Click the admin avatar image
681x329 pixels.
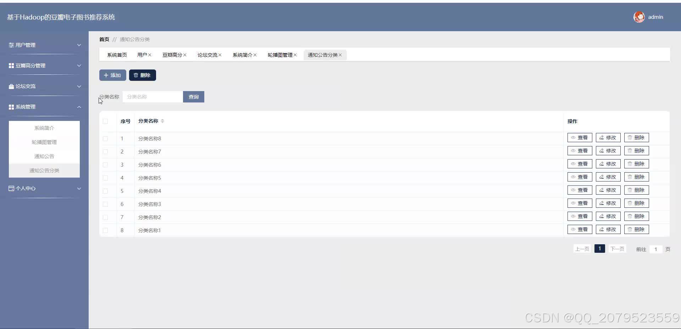click(639, 17)
